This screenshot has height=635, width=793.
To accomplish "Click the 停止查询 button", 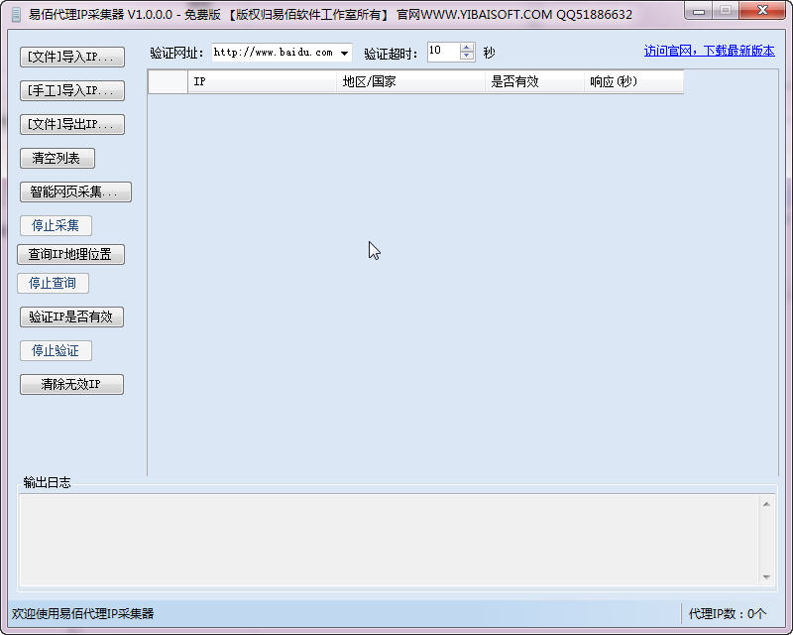I will click(53, 283).
